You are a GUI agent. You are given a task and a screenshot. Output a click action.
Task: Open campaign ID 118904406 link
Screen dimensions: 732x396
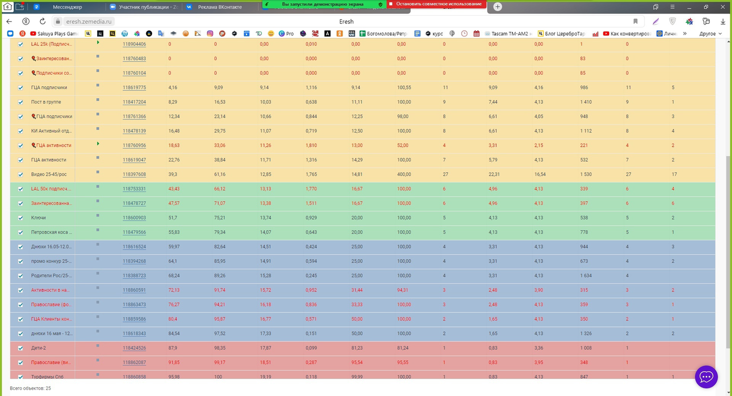coord(134,44)
